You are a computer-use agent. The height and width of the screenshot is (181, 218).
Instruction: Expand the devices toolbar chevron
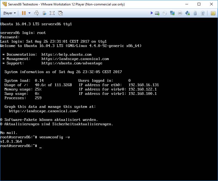152,13
